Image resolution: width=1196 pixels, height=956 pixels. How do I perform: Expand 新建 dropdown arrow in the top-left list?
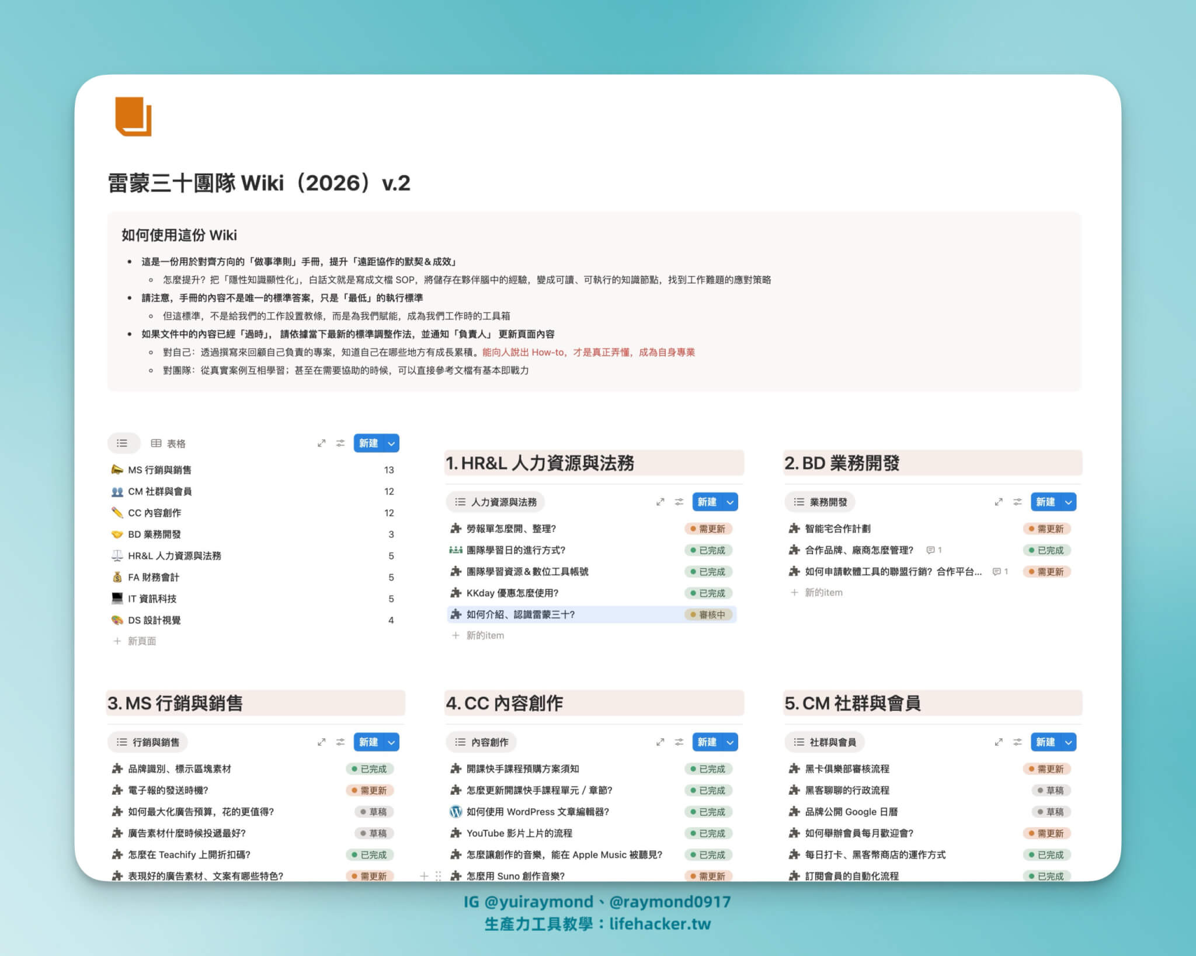click(x=391, y=443)
